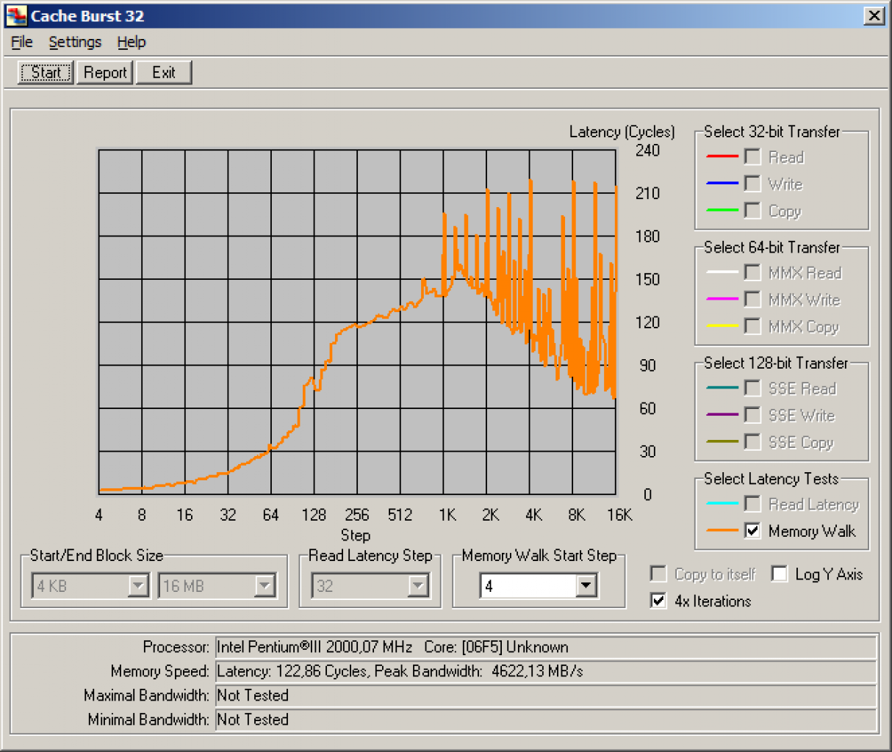
Task: Click the Start button
Action: coord(46,72)
